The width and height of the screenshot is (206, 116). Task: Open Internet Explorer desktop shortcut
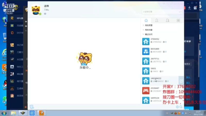pos(4,55)
